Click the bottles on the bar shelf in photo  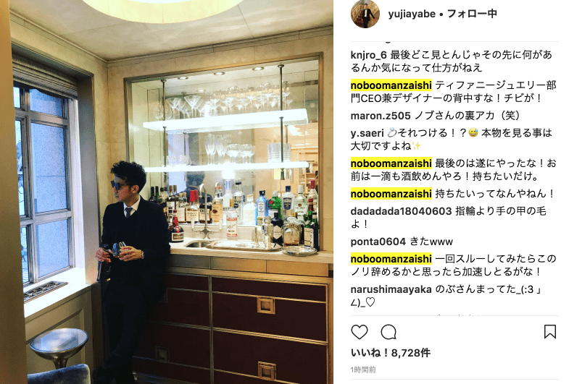(x=236, y=213)
